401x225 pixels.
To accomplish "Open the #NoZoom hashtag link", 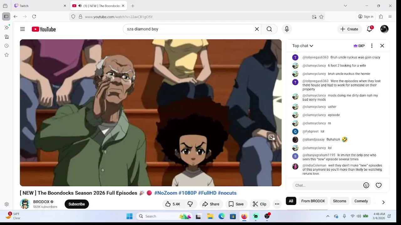I will 166,193.
